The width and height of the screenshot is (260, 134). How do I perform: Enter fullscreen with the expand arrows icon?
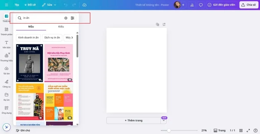point(248,131)
